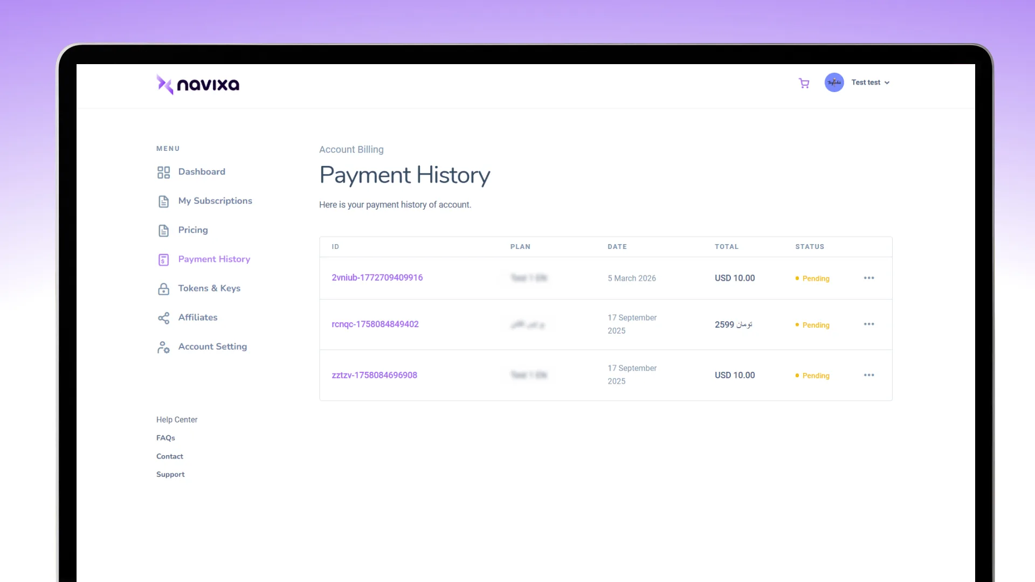Click USD 10.00 in the 2vniub row

[x=735, y=278]
